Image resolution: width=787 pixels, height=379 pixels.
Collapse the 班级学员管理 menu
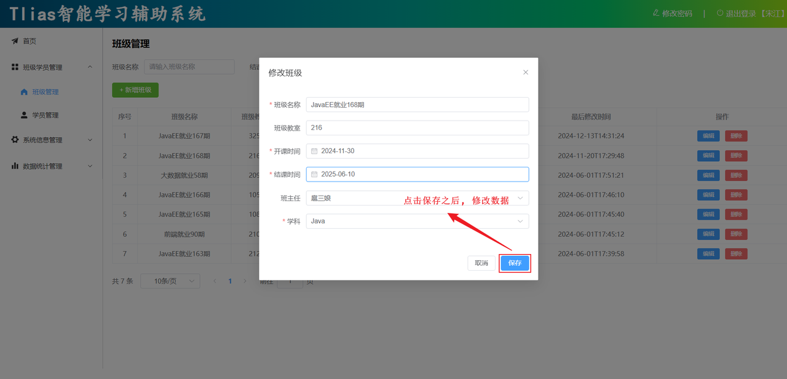(90, 67)
